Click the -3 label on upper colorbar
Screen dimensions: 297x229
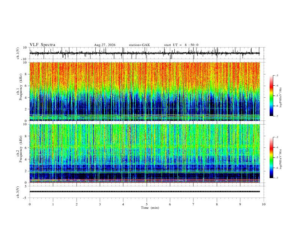tap(276, 75)
